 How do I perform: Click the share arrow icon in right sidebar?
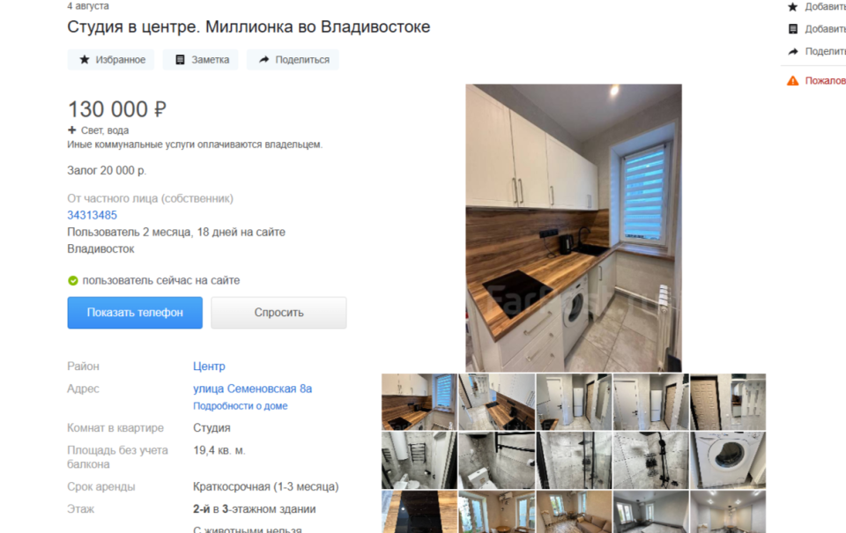click(792, 51)
